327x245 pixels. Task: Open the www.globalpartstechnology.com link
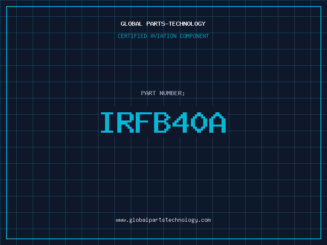163,220
